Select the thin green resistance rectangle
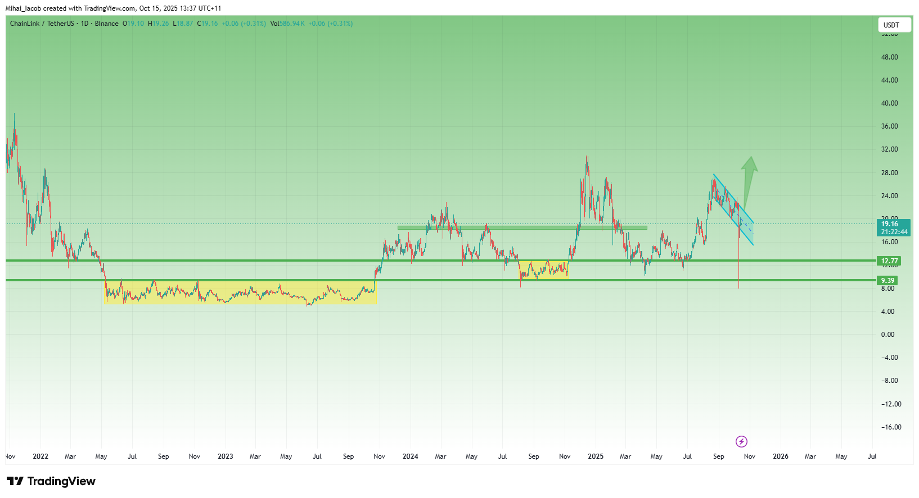Image resolution: width=919 pixels, height=498 pixels. [522, 227]
